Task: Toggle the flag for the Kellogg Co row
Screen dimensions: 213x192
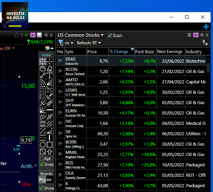Action: [x=60, y=185]
